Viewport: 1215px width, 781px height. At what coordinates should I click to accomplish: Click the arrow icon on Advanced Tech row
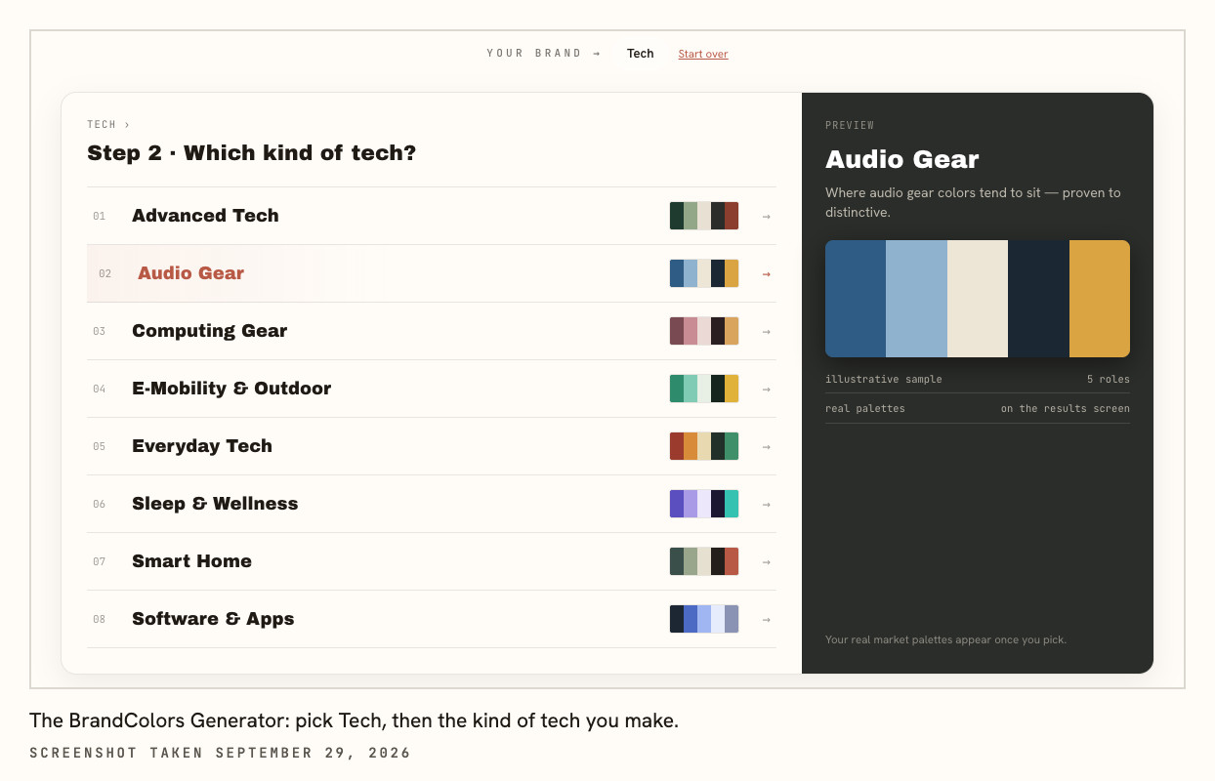(x=767, y=216)
